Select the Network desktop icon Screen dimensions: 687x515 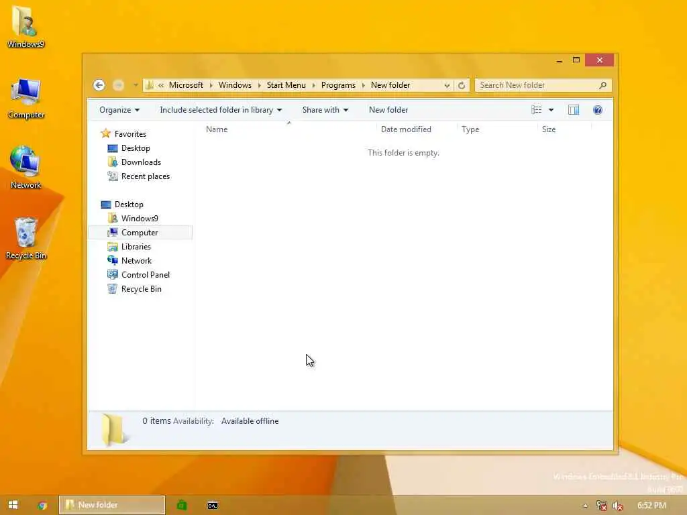coord(26,168)
